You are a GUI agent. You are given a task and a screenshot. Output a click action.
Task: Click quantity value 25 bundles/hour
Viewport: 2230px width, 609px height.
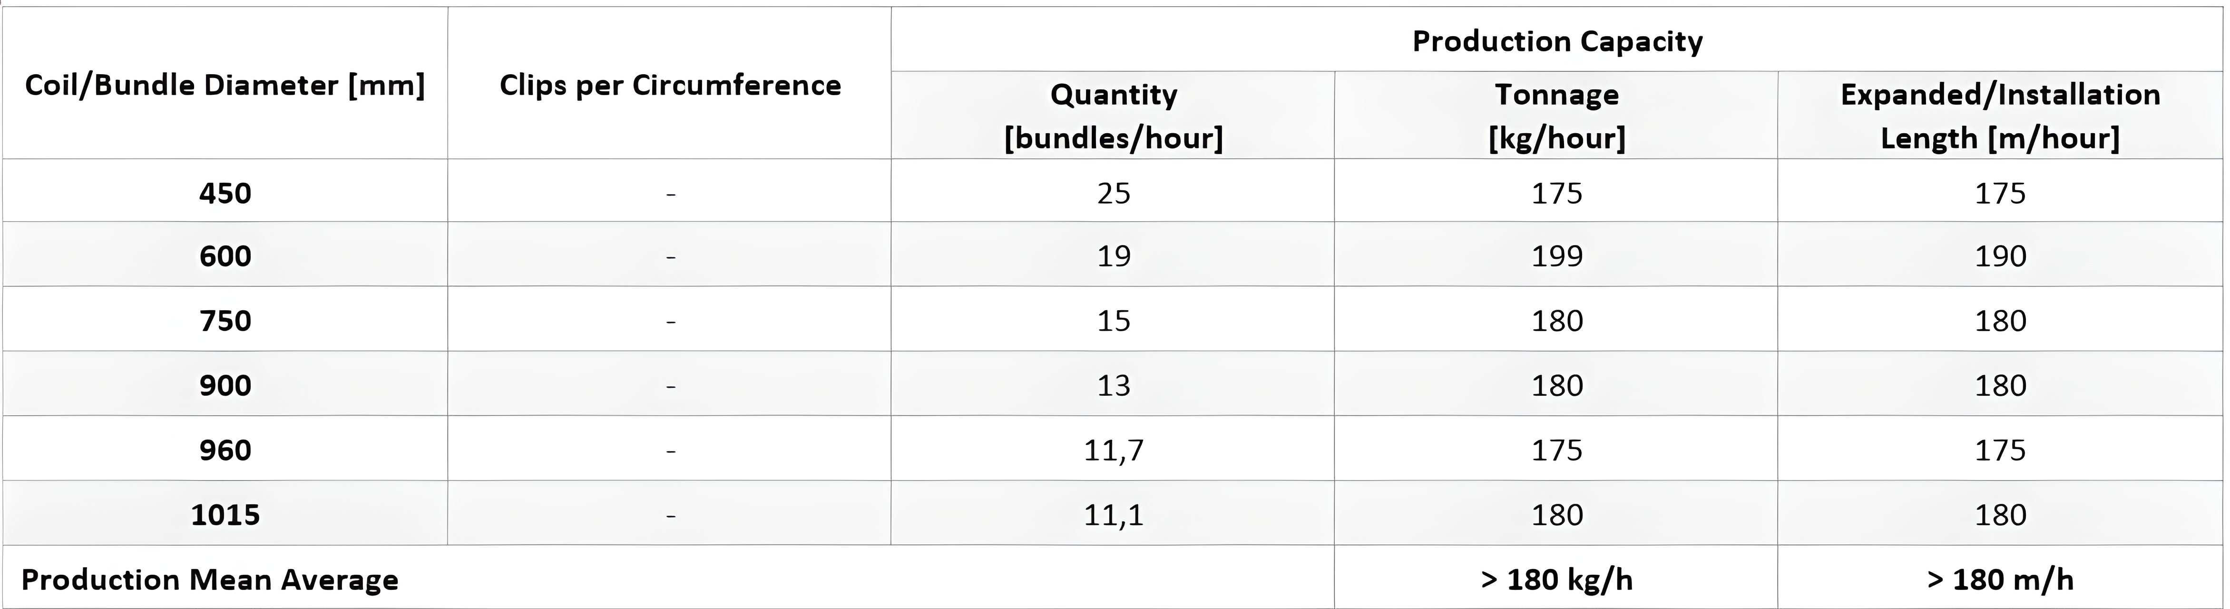(1113, 192)
